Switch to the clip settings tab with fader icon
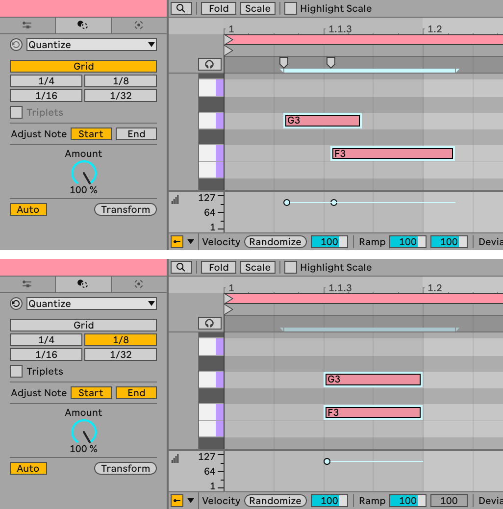 point(27,25)
